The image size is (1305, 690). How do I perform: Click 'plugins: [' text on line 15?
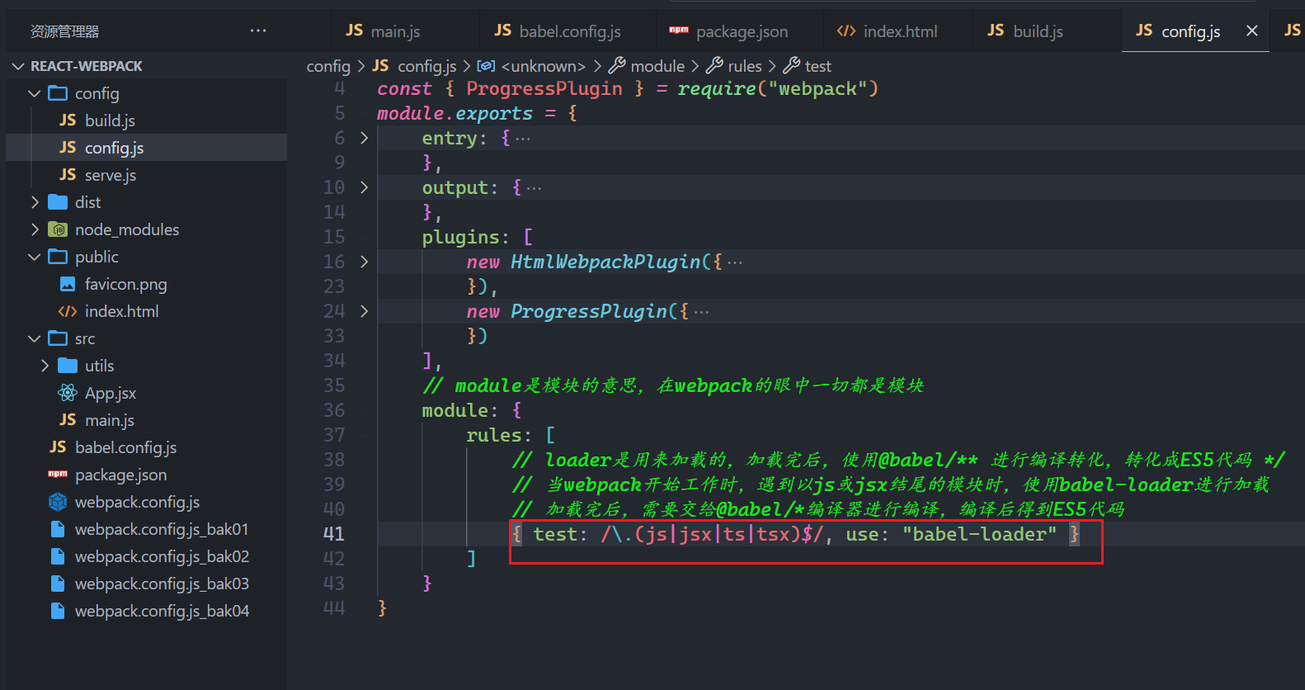[478, 237]
